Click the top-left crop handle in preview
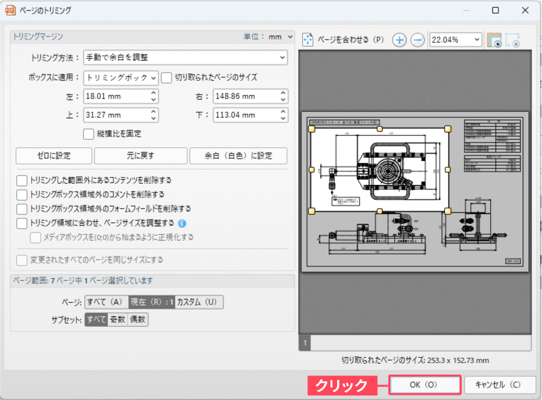 [x=312, y=129]
